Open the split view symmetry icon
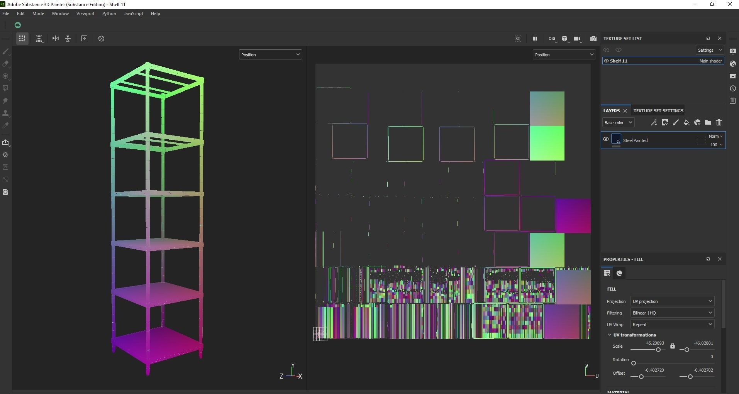 553,39
